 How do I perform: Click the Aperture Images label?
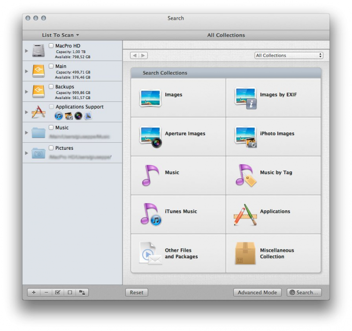pyautogui.click(x=185, y=133)
